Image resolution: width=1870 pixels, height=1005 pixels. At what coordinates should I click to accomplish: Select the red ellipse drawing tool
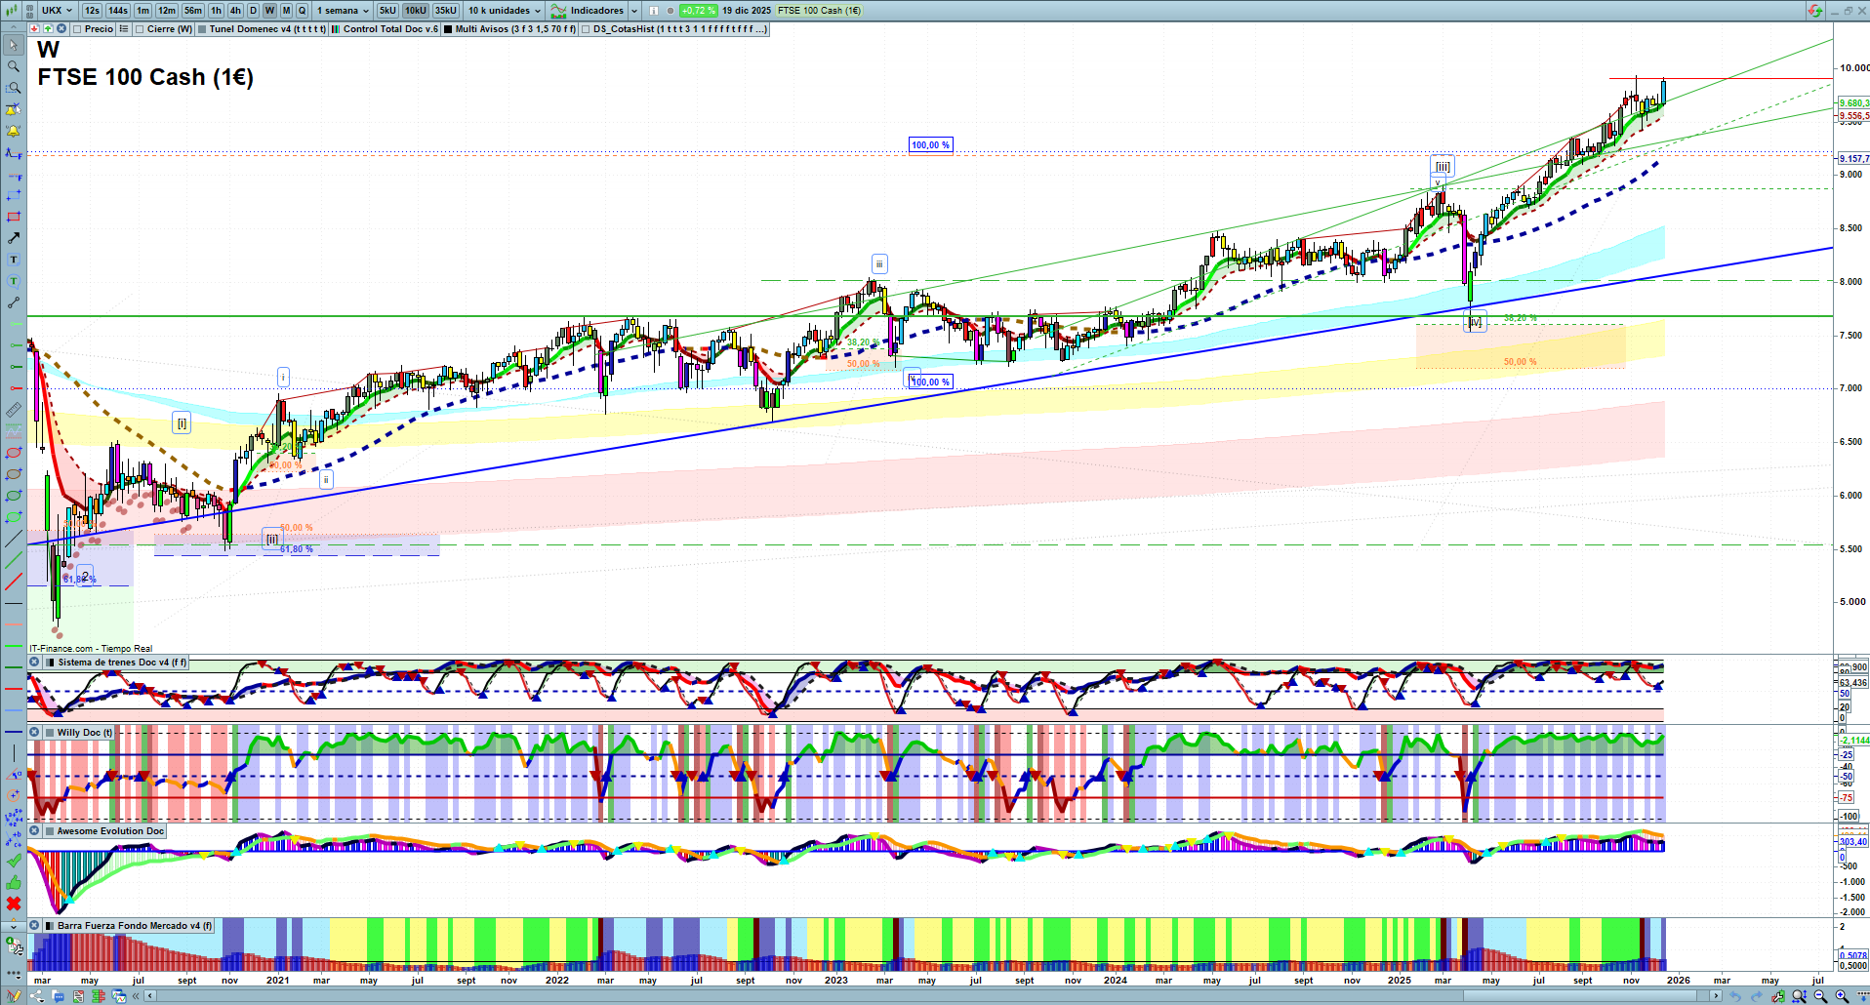(x=14, y=453)
